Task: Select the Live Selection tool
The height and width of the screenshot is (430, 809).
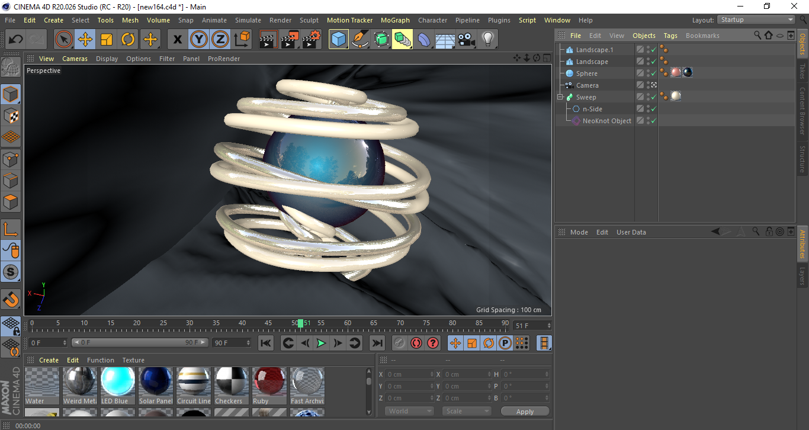Action: point(64,40)
